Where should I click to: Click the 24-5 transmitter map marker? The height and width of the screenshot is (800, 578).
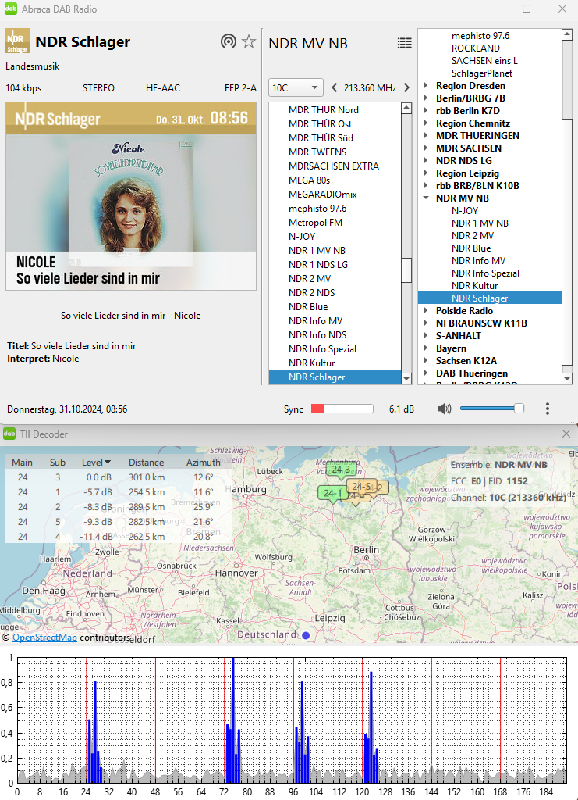tap(362, 487)
